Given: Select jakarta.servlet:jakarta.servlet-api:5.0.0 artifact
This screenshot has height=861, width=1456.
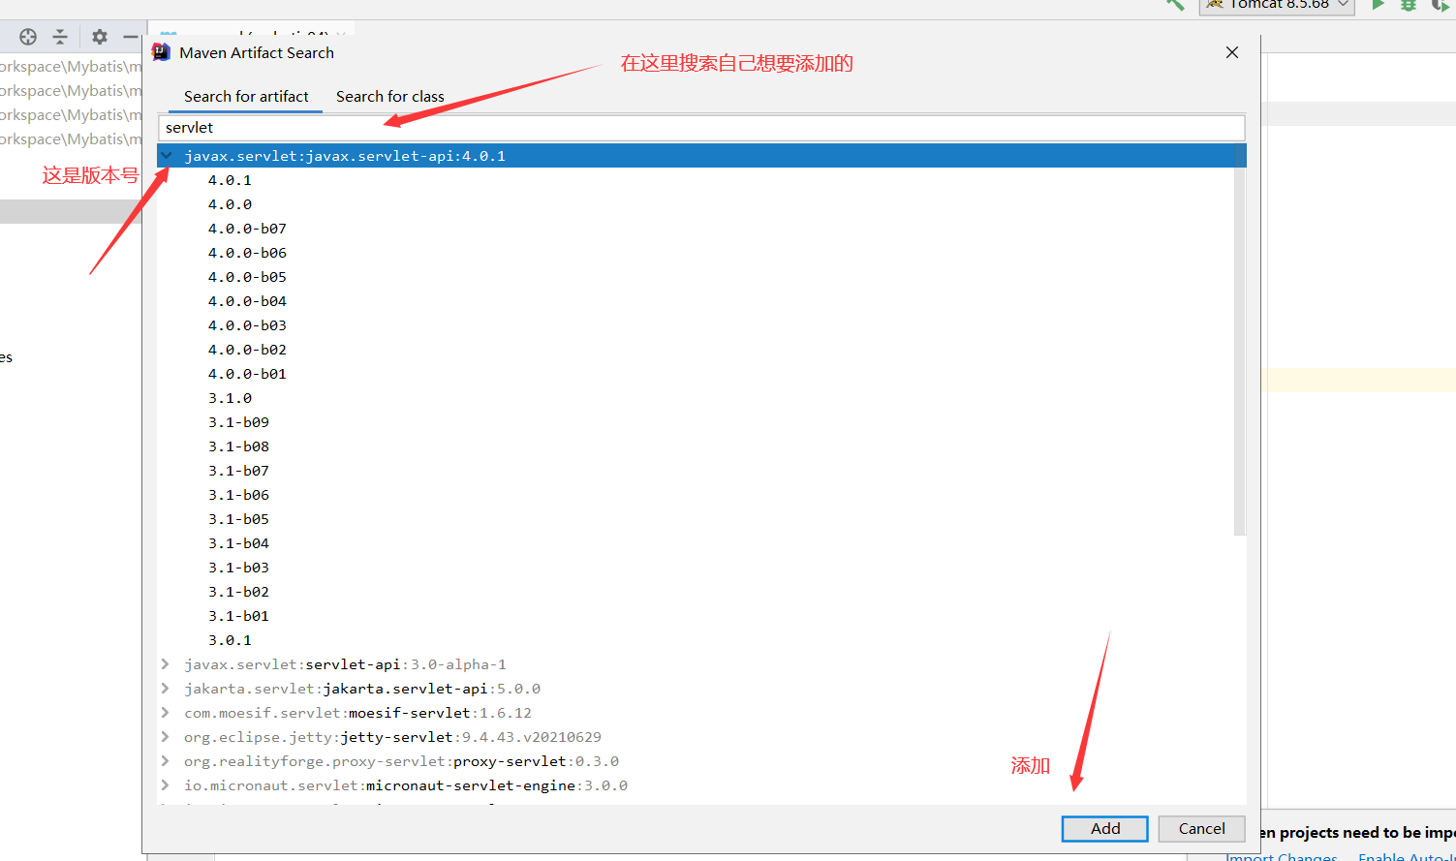Looking at the screenshot, I should click(x=362, y=689).
